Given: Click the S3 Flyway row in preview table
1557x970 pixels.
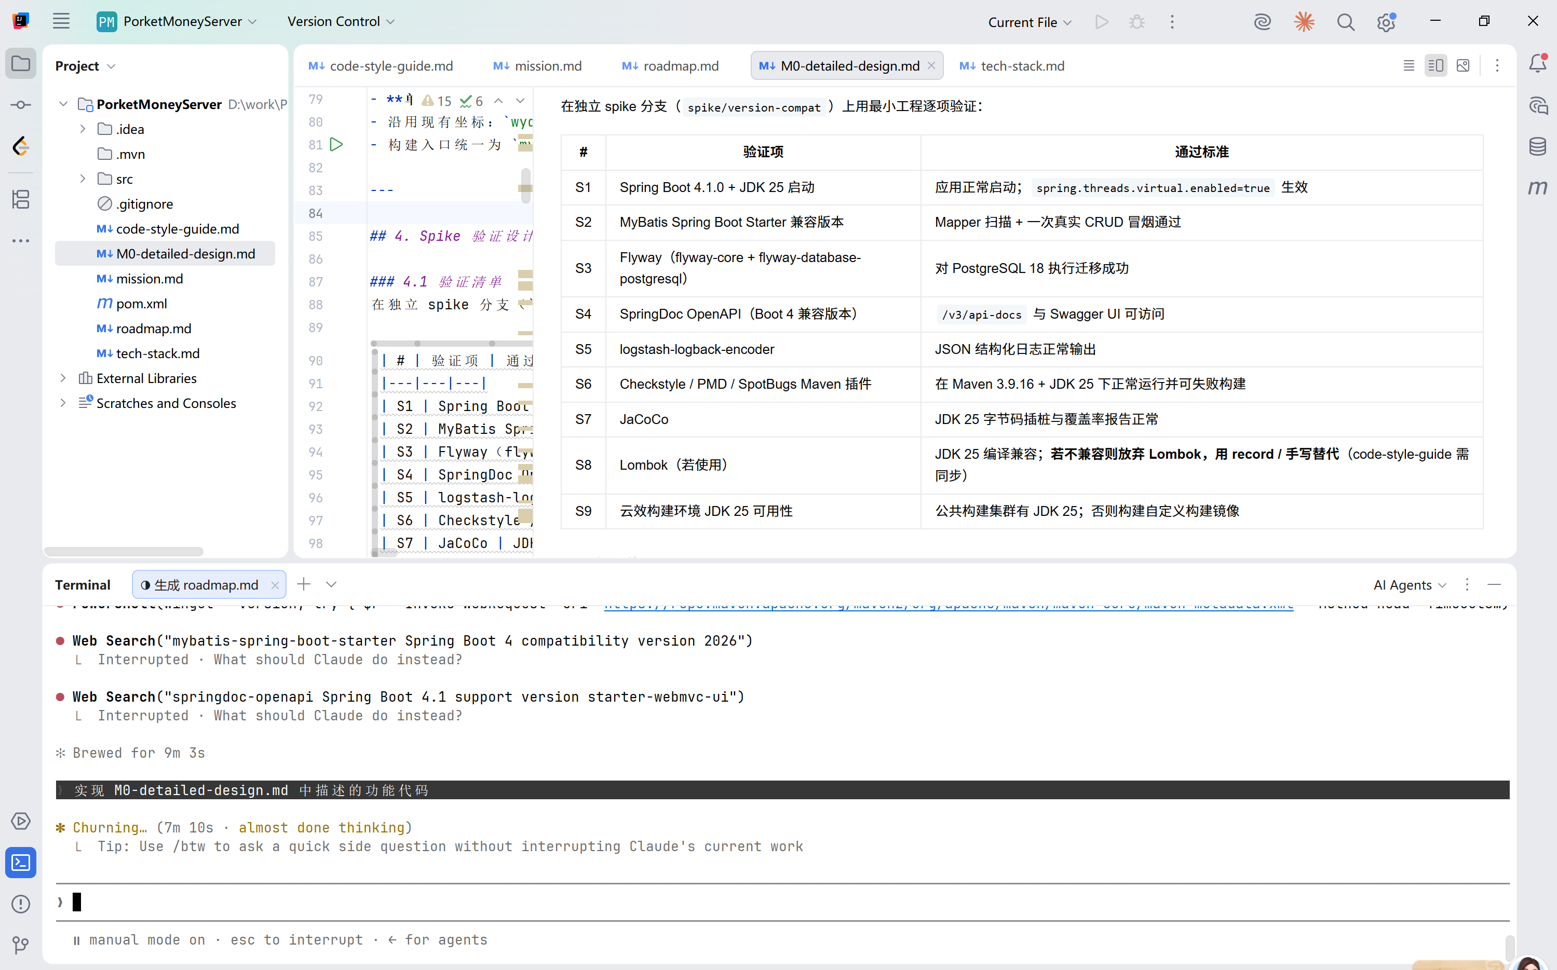Looking at the screenshot, I should pos(1021,268).
